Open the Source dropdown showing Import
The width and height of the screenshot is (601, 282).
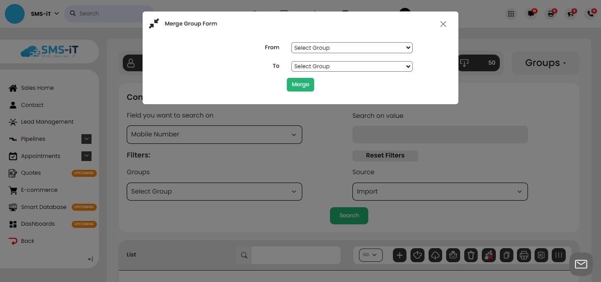click(440, 191)
